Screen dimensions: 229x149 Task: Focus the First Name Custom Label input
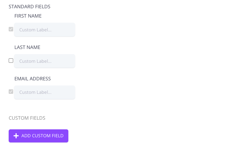click(x=44, y=30)
